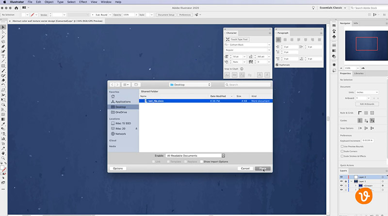388x216 pixels.
Task: Click the Options button in dialog
Action: (x=118, y=169)
